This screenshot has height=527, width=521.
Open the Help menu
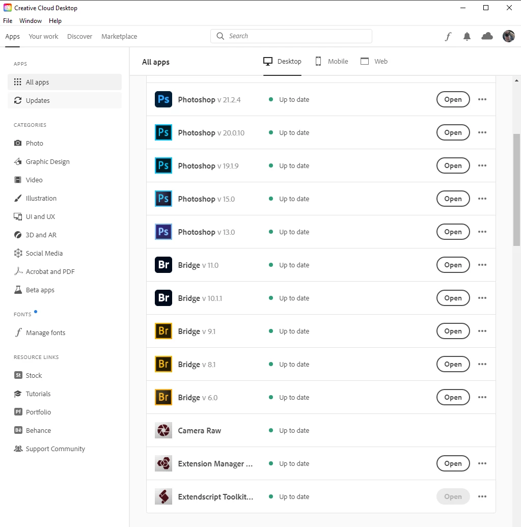coord(55,21)
